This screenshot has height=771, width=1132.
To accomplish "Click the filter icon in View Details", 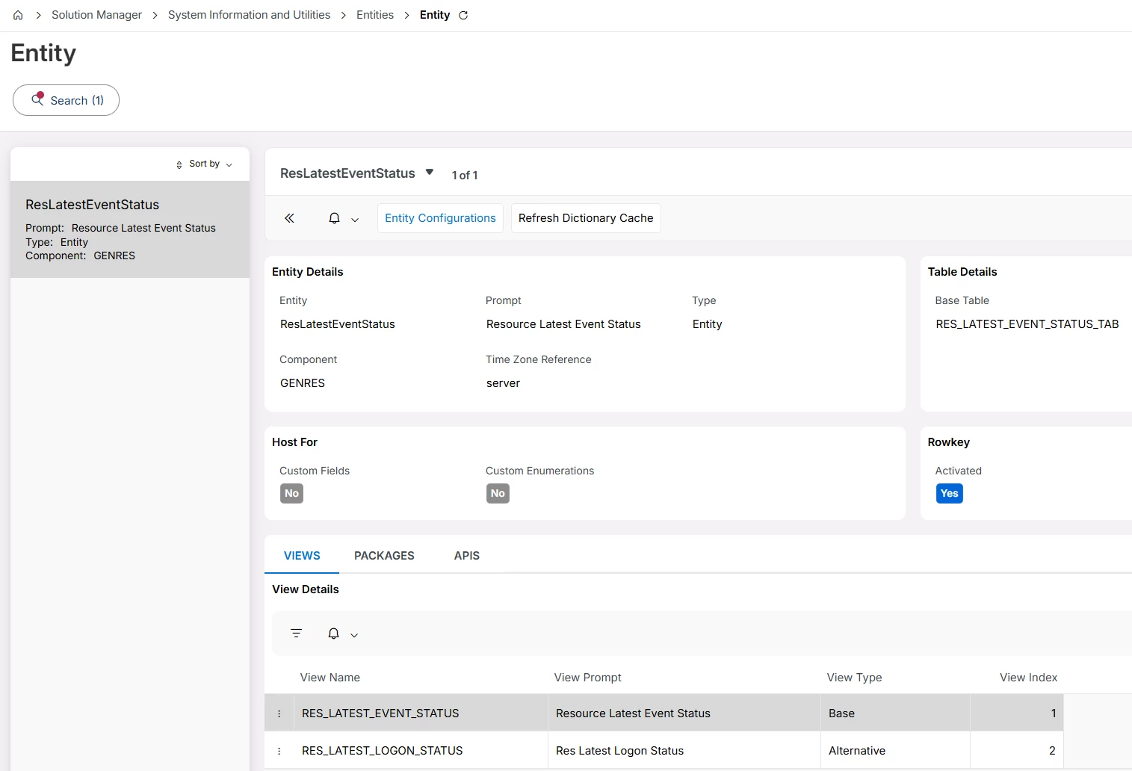I will click(296, 634).
